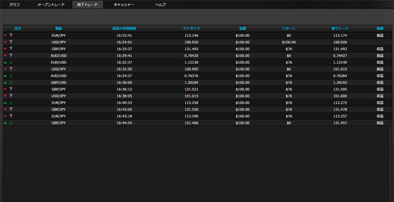Select end rate 113.272

pyautogui.click(x=340, y=103)
